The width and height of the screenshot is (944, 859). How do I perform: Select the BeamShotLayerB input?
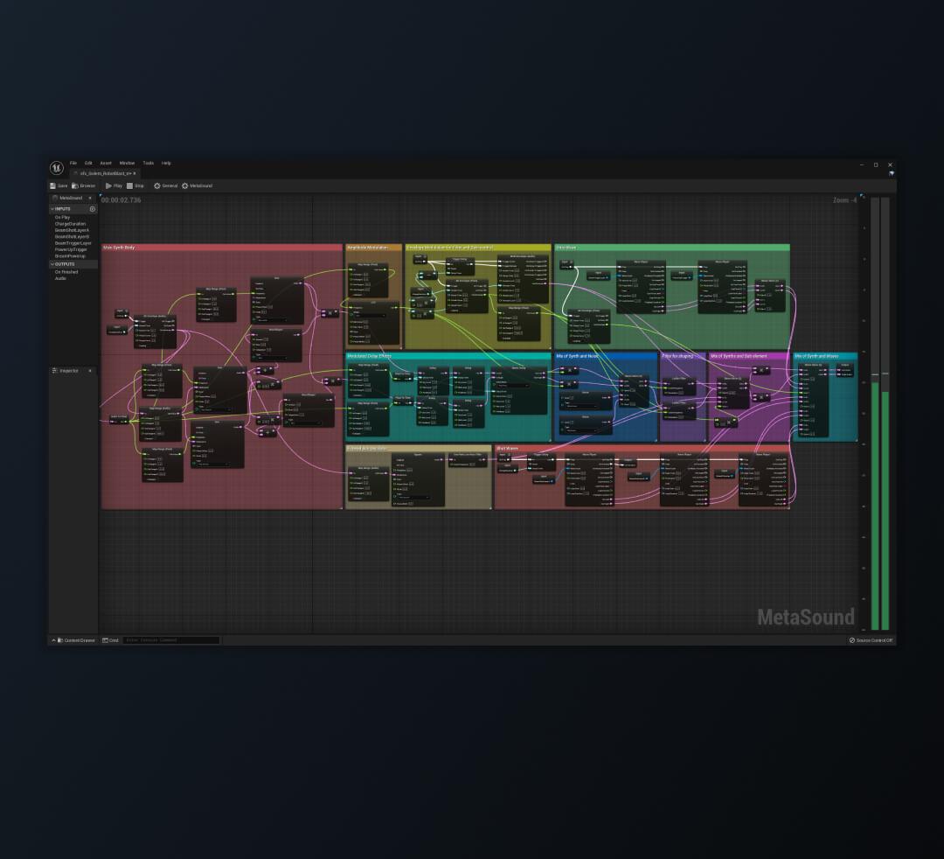pyautogui.click(x=73, y=237)
